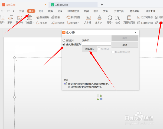Image resolution: width=163 pixels, height=129 pixels.
Task: Select the 由文件创建(F) radio button
Action: [x=64, y=44]
